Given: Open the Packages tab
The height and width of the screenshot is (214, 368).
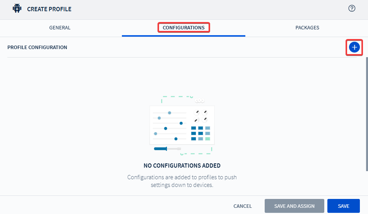Looking at the screenshot, I should [307, 28].
